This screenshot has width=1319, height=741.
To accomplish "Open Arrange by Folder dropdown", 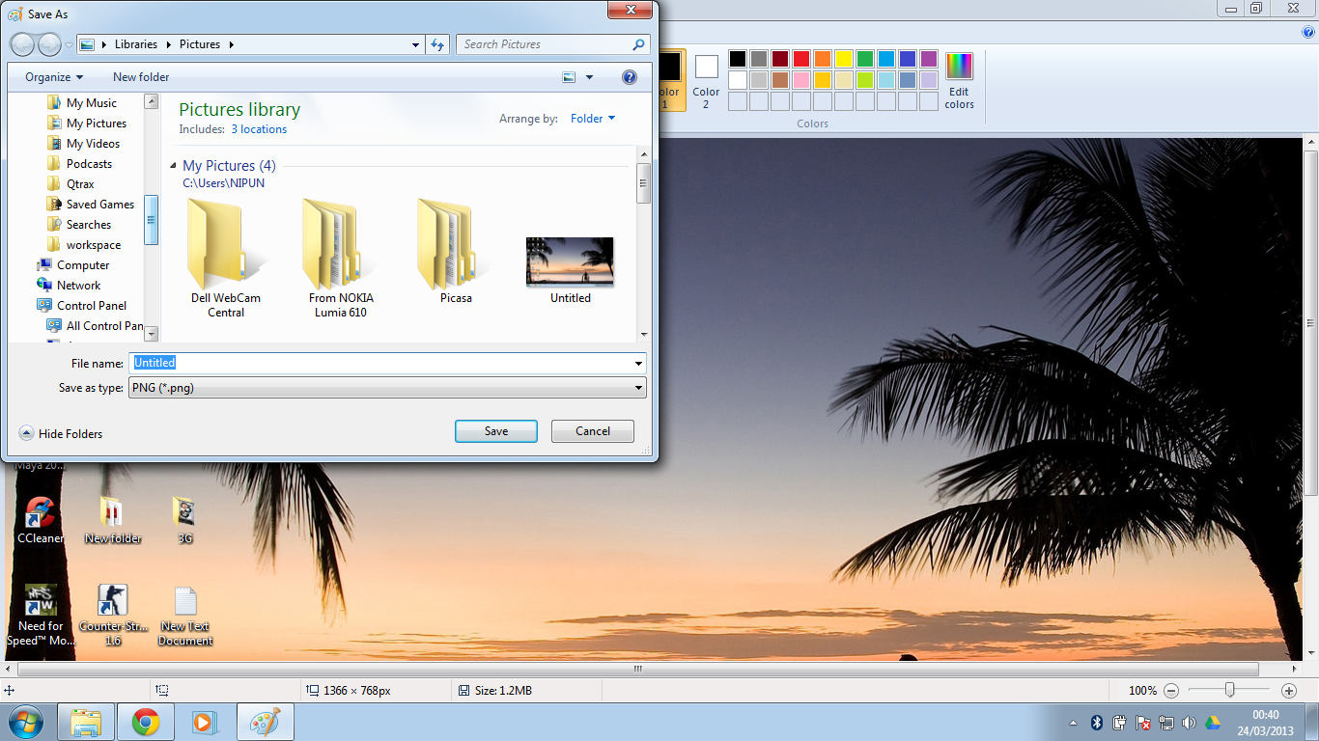I will (593, 119).
